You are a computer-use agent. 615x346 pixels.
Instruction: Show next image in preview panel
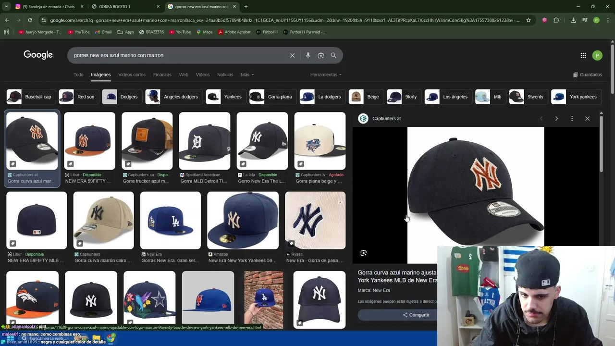[x=556, y=118]
